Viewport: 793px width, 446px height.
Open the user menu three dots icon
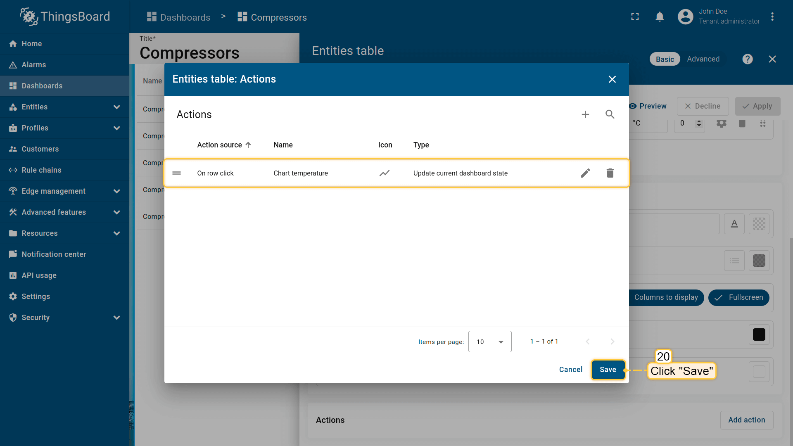(772, 17)
